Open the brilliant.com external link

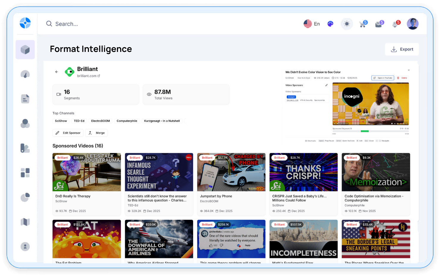coord(88,76)
